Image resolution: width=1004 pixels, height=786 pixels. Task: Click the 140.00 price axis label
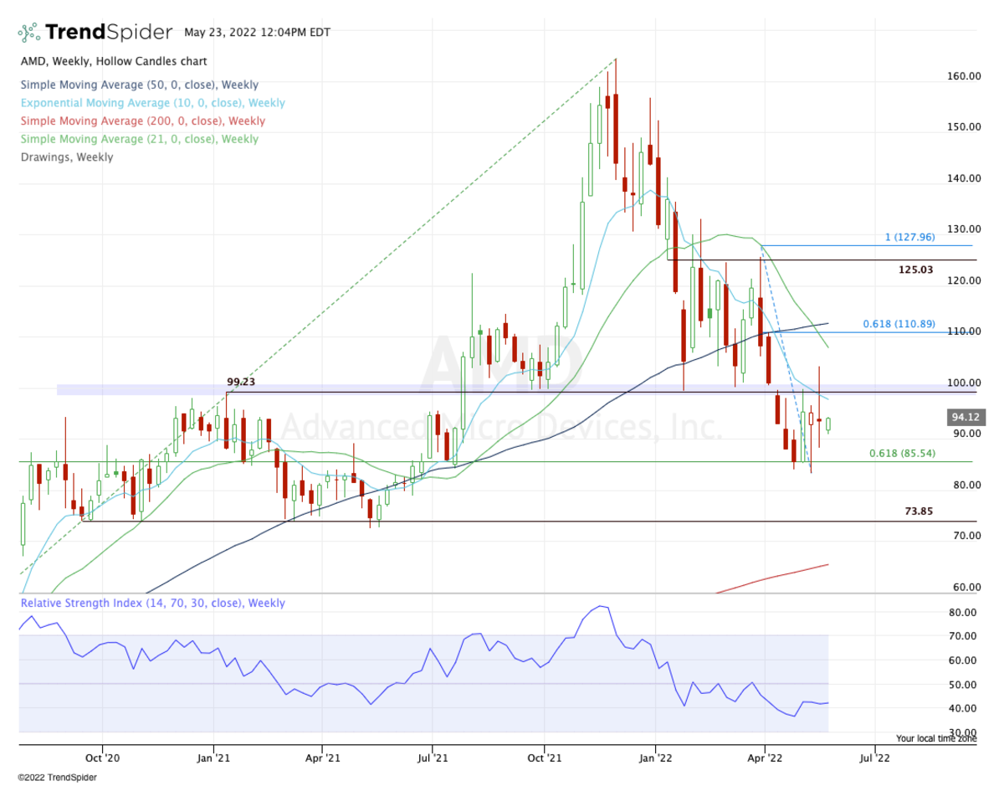coord(965,178)
